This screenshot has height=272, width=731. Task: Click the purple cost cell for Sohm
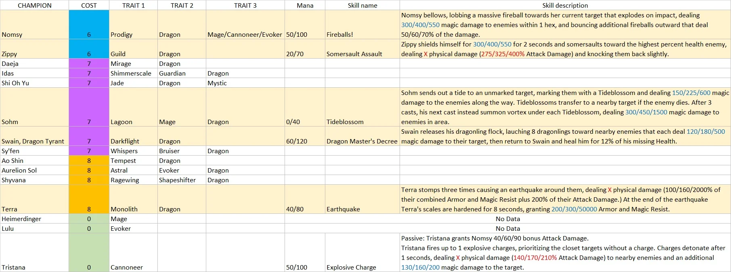[x=89, y=107]
